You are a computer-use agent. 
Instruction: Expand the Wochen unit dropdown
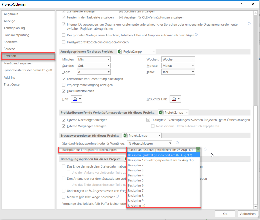tap(178, 59)
